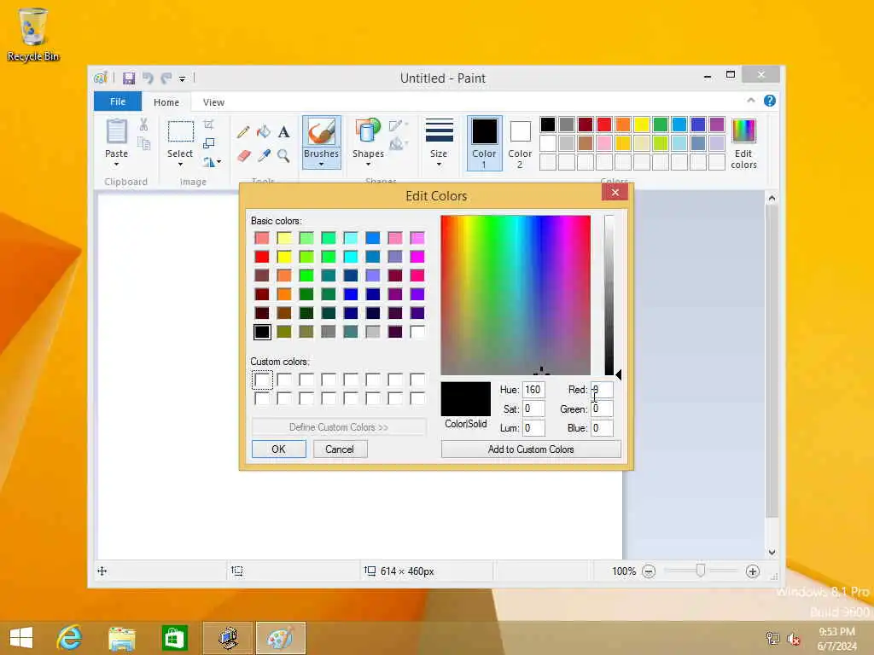Expand the Brushes dropdown arrow
Viewport: 874px width, 655px height.
(321, 165)
